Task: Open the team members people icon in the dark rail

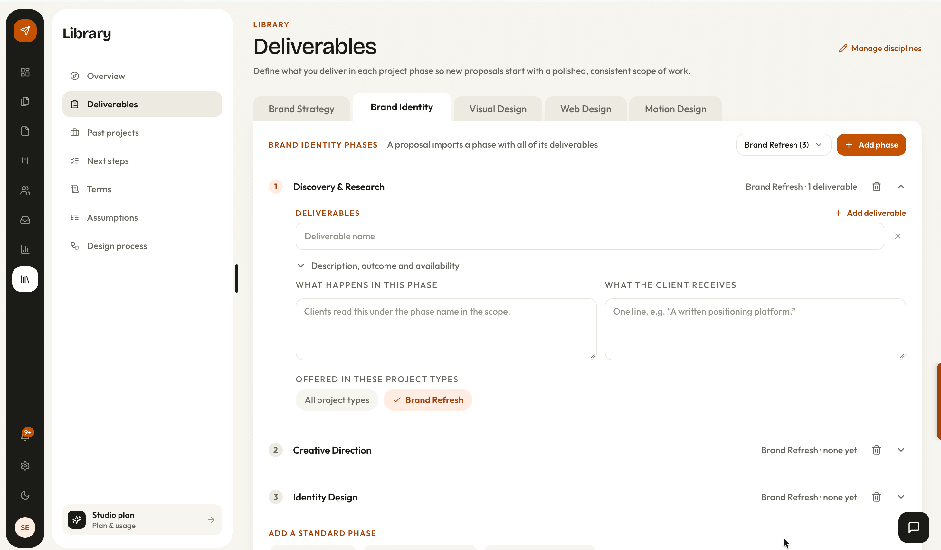Action: click(x=25, y=190)
